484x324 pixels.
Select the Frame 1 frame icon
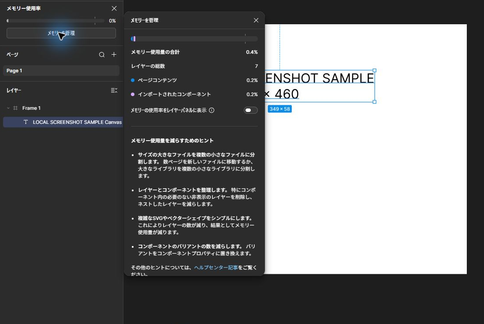[15, 108]
